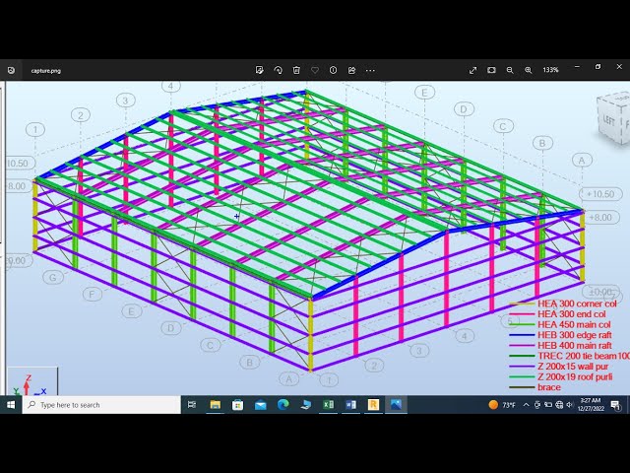Open File Explorer from the taskbar
The width and height of the screenshot is (630, 473).
[x=216, y=405]
